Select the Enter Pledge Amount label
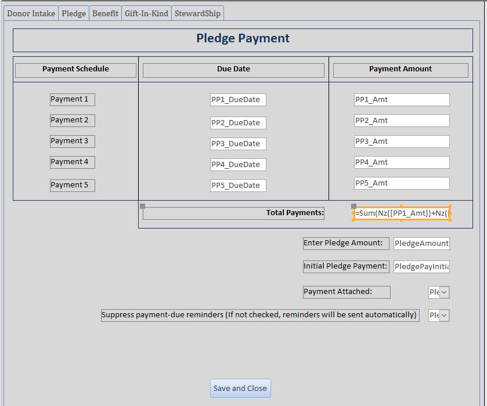The image size is (487, 406). click(x=346, y=244)
